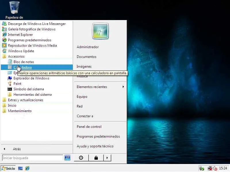Click the lock computer button
This screenshot has height=172, width=230.
pyautogui.click(x=96, y=158)
